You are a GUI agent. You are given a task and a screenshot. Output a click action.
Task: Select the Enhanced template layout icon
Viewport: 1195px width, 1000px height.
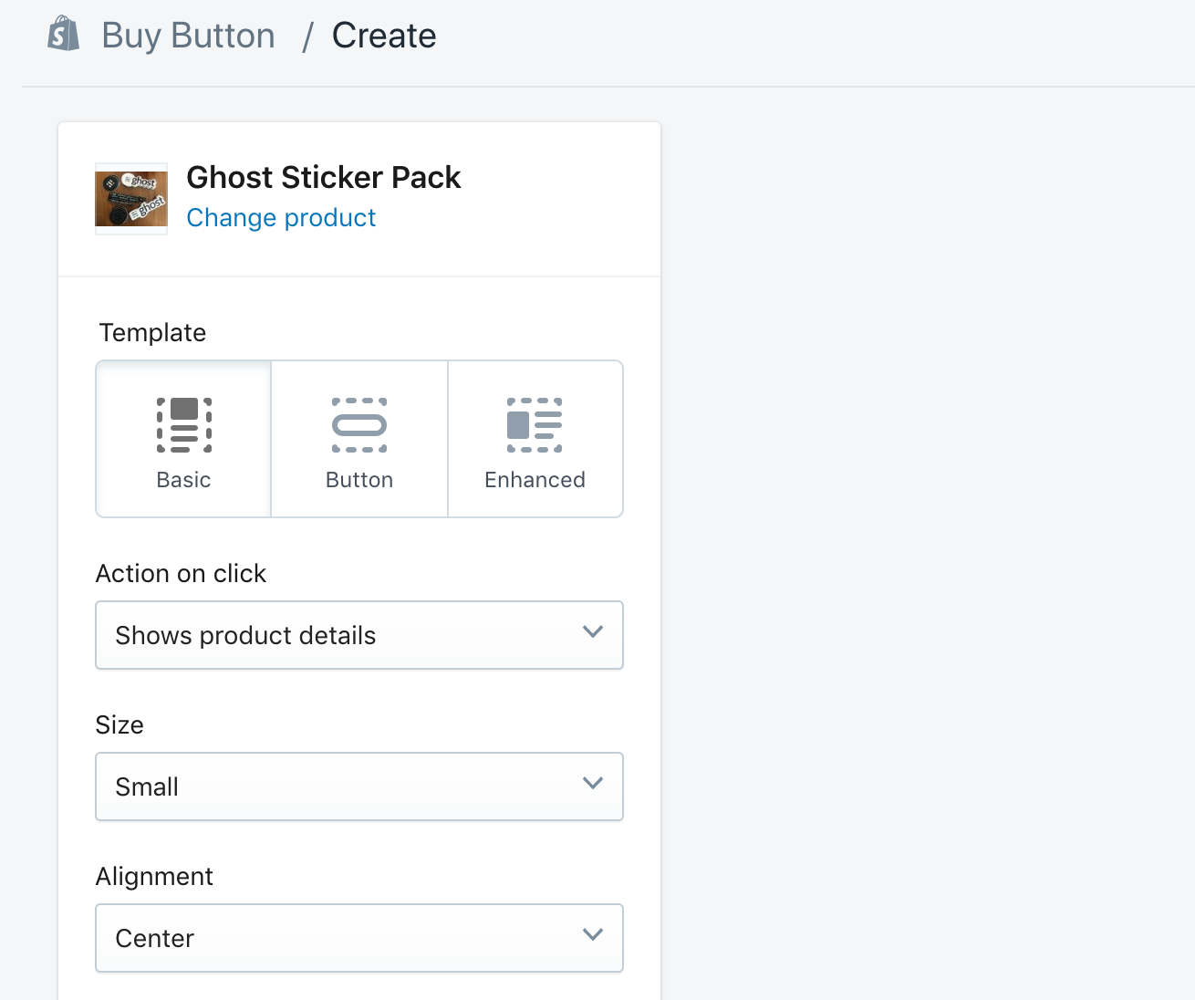click(x=535, y=425)
